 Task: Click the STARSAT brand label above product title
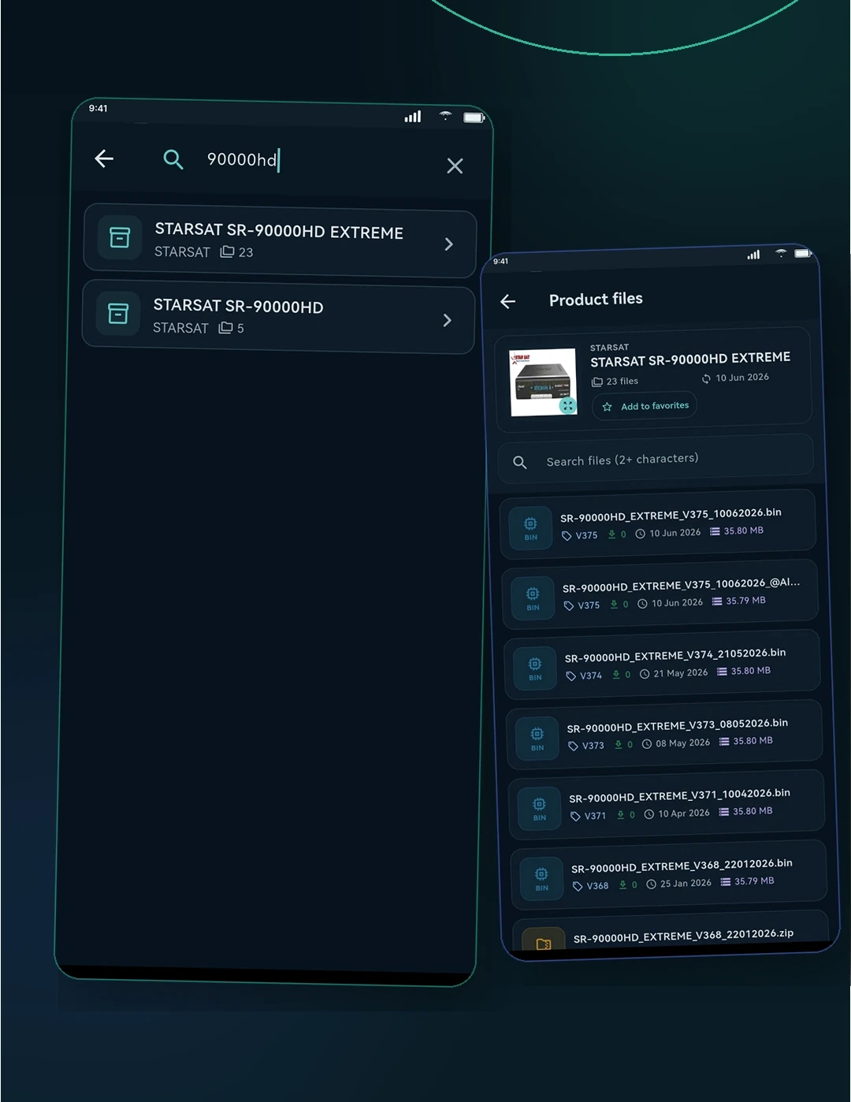(x=610, y=348)
